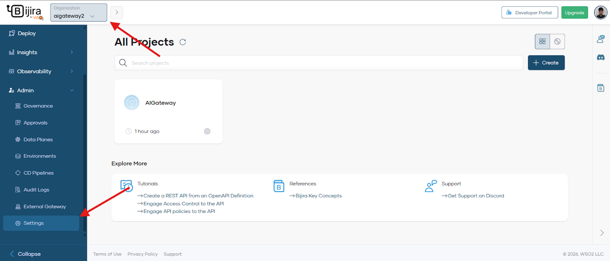The height and width of the screenshot is (261, 610).
Task: Click the refresh icon beside All Projects
Action: pyautogui.click(x=183, y=42)
